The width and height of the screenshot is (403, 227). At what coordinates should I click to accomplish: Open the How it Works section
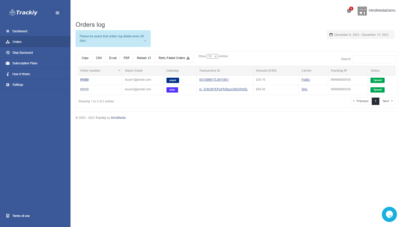tap(8, 74)
